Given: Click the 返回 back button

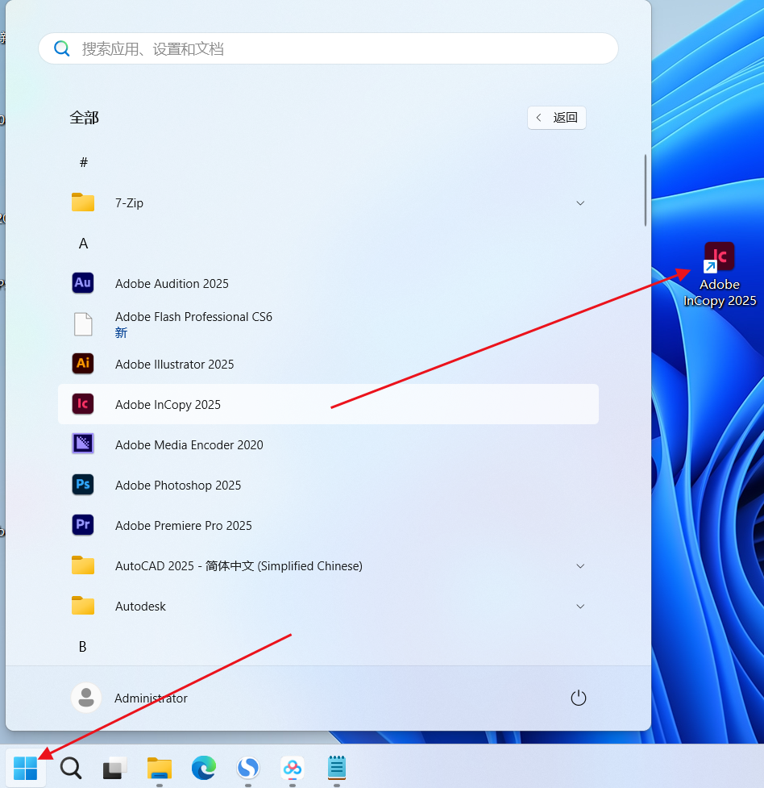Looking at the screenshot, I should point(557,118).
